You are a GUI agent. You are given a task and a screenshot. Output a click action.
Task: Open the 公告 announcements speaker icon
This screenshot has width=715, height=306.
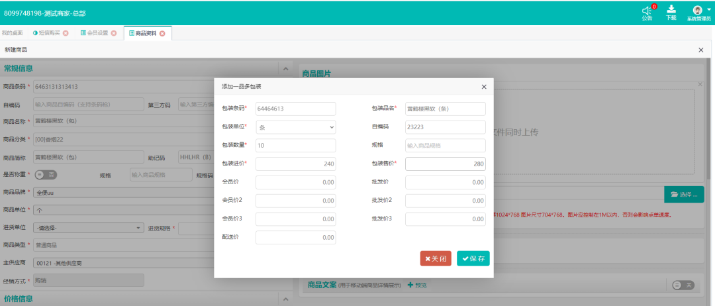647,11
